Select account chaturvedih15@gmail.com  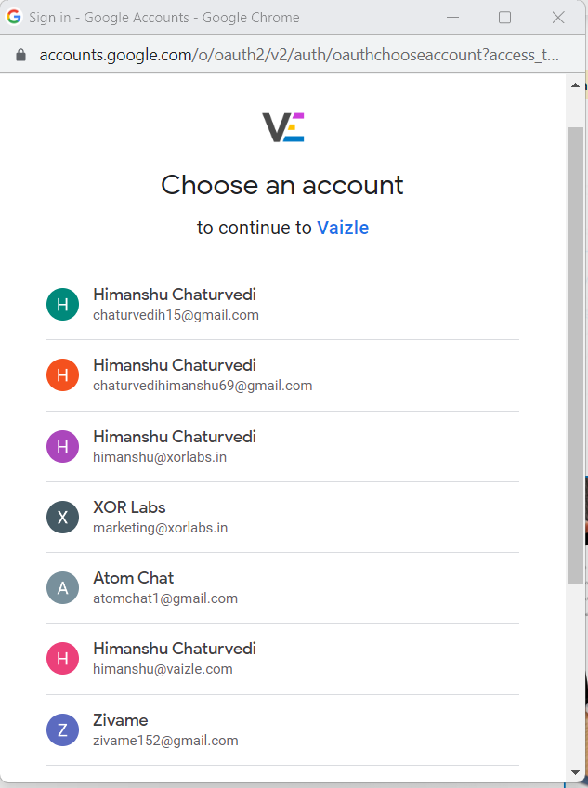(282, 305)
